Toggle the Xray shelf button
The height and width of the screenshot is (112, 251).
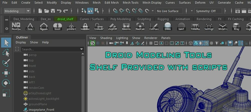coord(236,26)
